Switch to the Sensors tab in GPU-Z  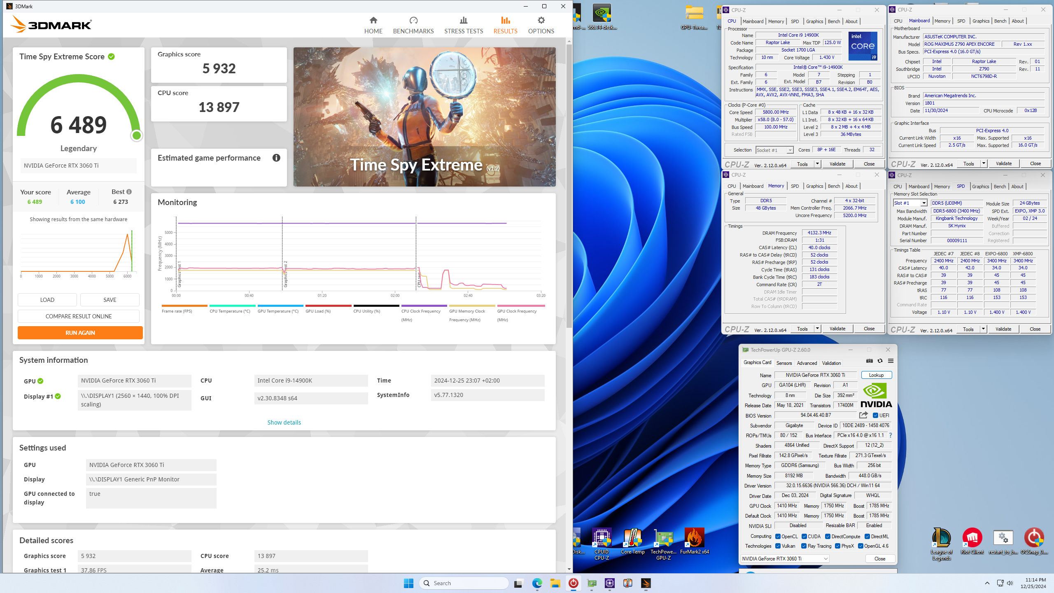tap(784, 363)
